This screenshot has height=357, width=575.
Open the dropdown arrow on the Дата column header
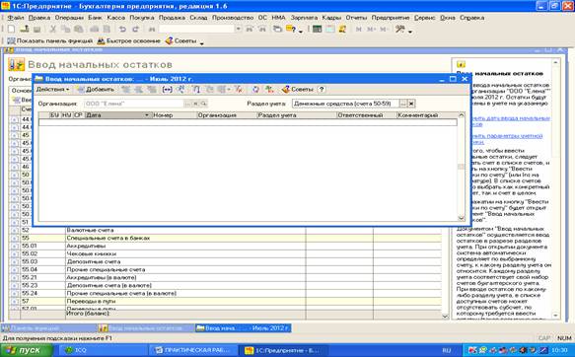(x=147, y=115)
